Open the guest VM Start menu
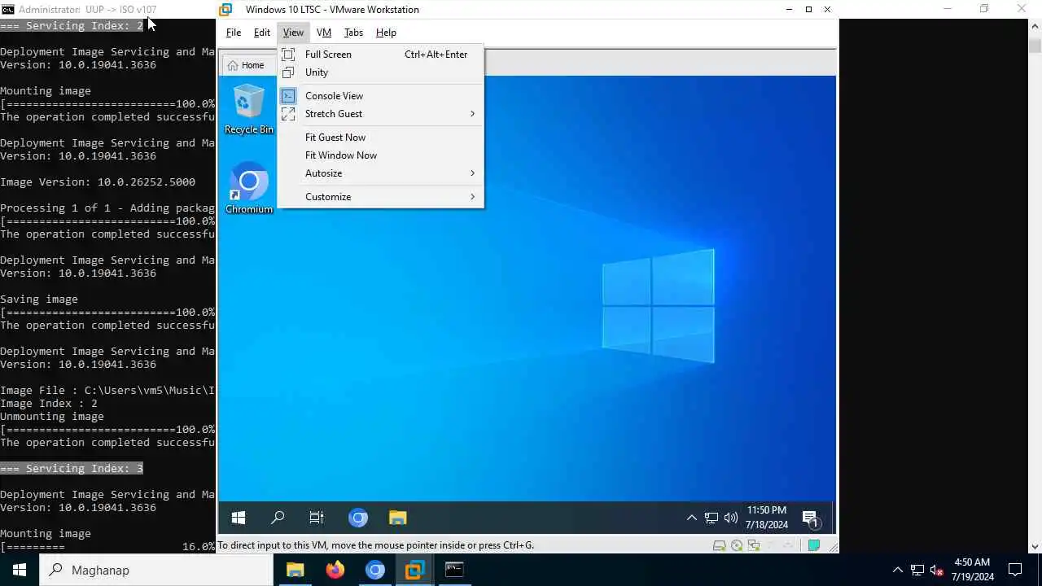This screenshot has width=1042, height=586. click(x=239, y=518)
